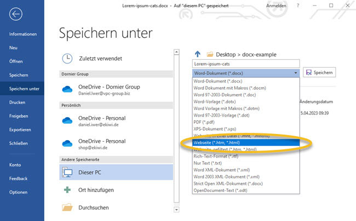Click the locations list scrollbar track

tap(176, 129)
